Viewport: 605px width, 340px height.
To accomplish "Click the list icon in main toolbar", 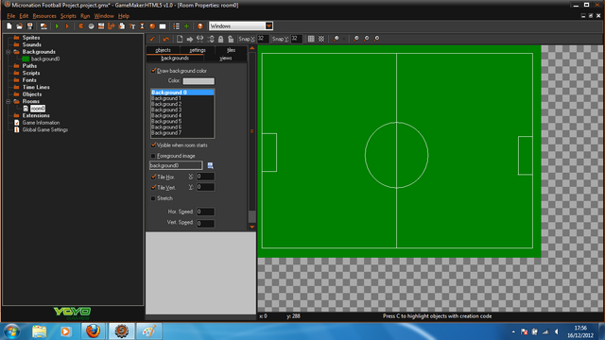I will (177, 26).
